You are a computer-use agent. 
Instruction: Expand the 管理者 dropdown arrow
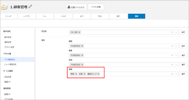[176, 32]
